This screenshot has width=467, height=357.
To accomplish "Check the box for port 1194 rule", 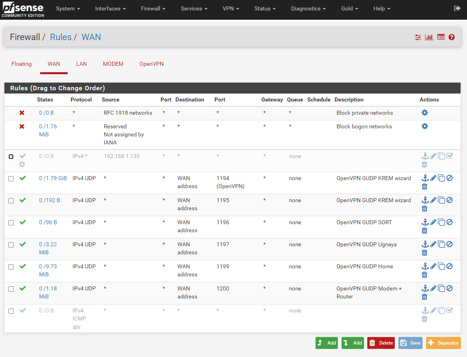I will (11, 179).
